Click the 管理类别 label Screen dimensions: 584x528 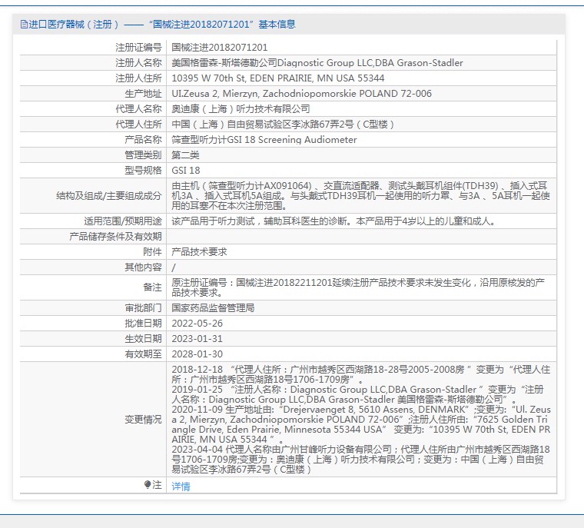point(143,155)
